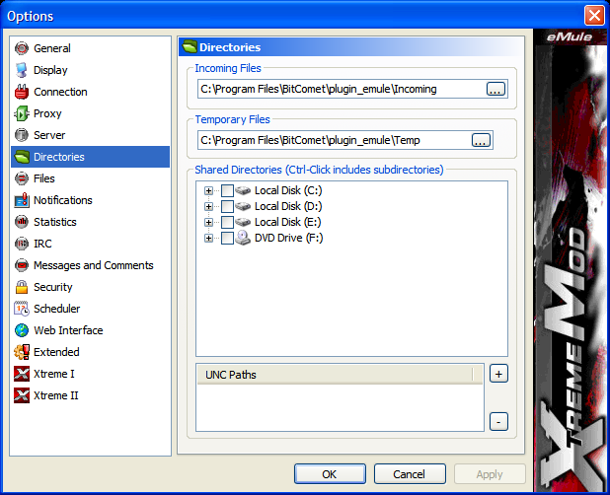Open the Security options page
The width and height of the screenshot is (610, 495).
(53, 287)
